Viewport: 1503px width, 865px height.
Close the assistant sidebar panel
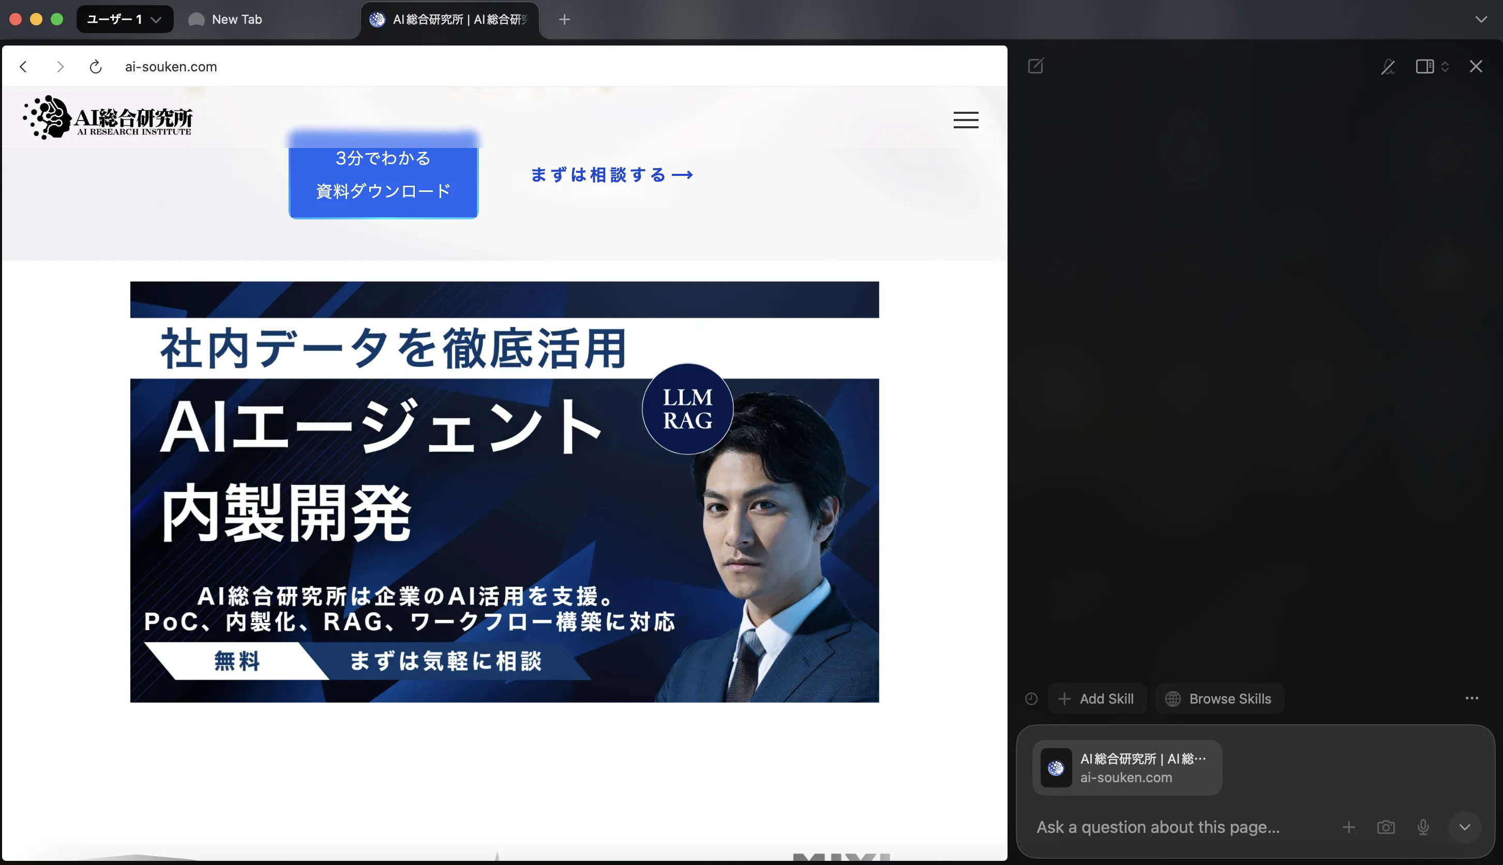(1476, 67)
